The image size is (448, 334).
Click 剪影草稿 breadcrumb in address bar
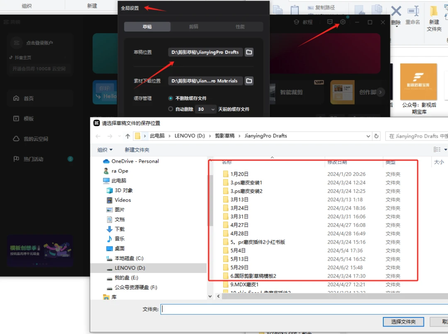tap(224, 136)
